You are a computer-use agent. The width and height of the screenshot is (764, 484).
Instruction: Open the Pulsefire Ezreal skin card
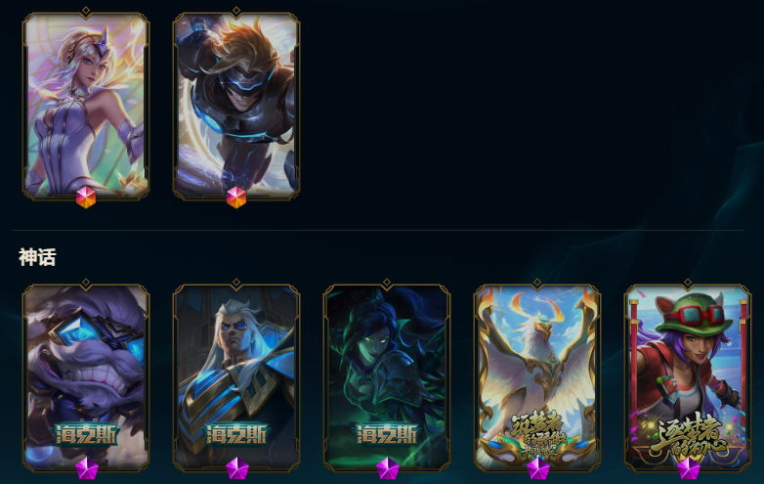point(236,107)
